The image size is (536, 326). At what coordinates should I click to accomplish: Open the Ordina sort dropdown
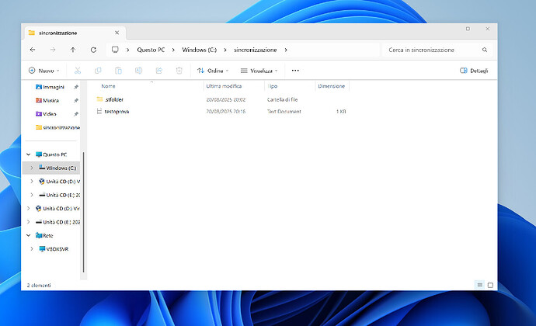coord(213,71)
